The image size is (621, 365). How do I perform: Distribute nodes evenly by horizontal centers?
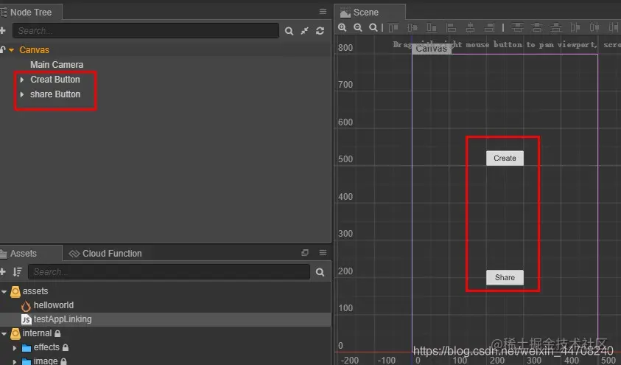pos(594,27)
